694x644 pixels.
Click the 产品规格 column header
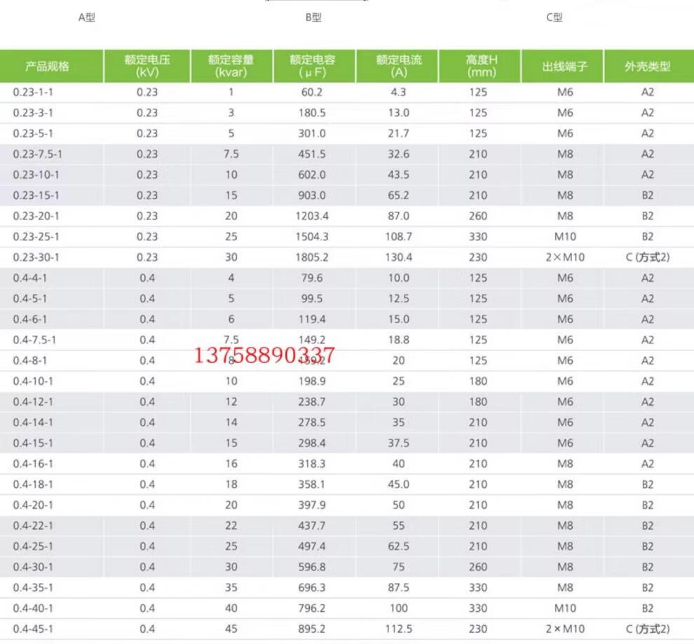click(x=48, y=67)
